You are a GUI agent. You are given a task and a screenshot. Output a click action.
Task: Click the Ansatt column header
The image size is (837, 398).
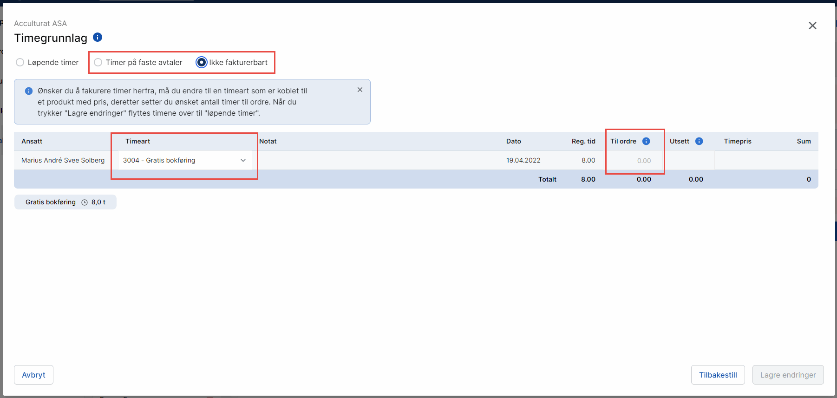[32, 141]
